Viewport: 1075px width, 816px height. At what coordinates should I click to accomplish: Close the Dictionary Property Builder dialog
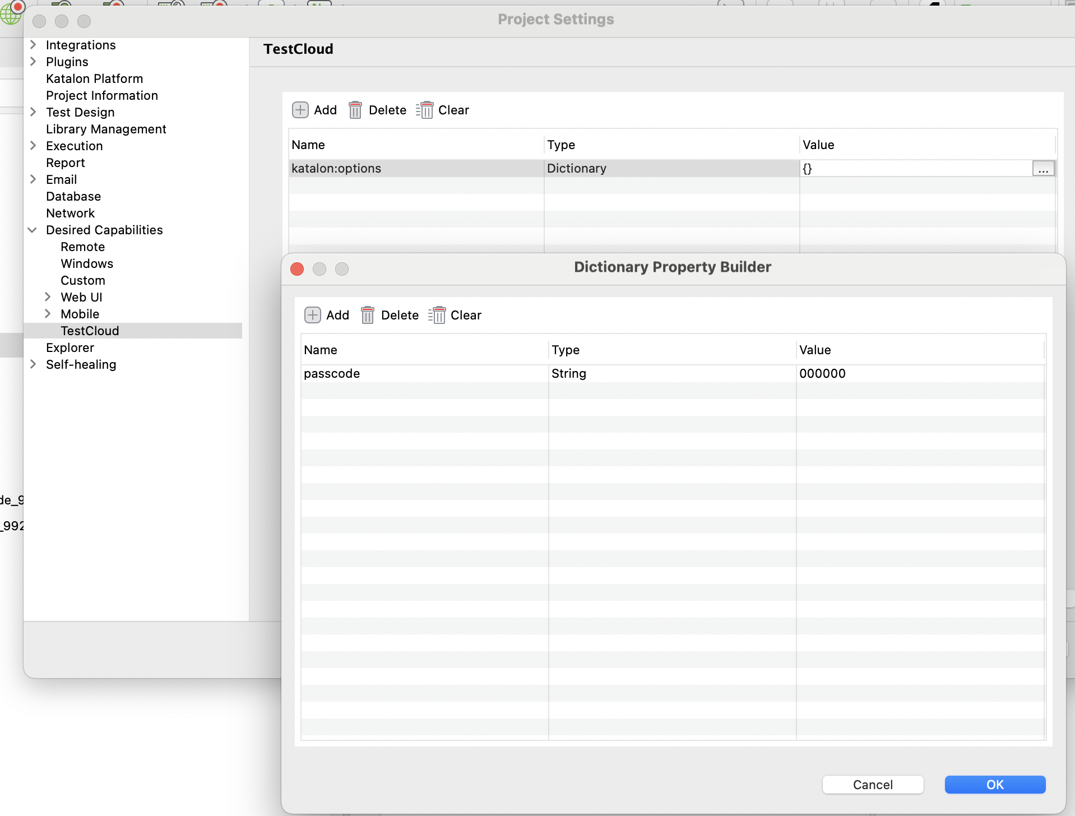pos(297,269)
